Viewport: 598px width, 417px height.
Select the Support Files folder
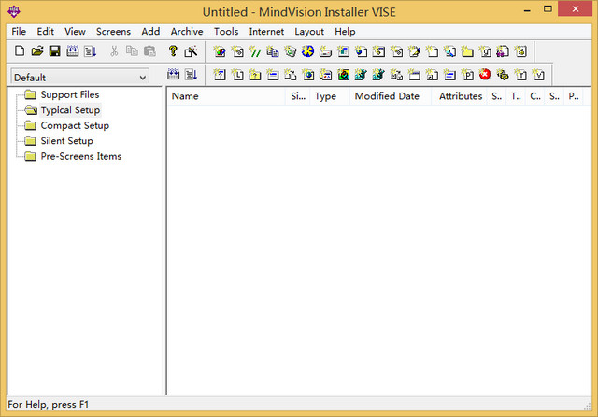(69, 95)
